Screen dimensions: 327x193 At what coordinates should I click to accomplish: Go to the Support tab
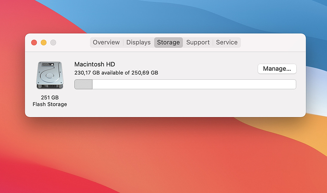(x=198, y=42)
